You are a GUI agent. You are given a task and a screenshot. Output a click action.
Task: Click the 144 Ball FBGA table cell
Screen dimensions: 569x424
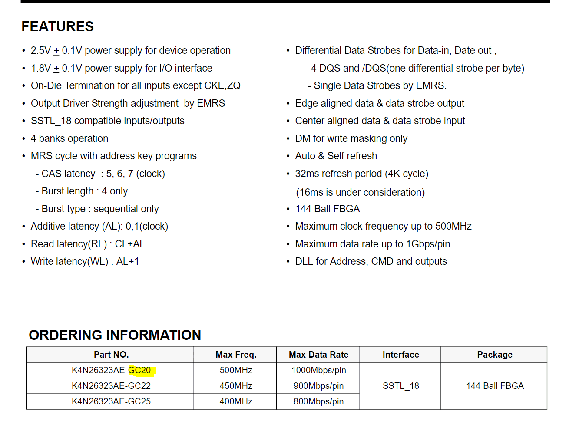click(x=495, y=386)
